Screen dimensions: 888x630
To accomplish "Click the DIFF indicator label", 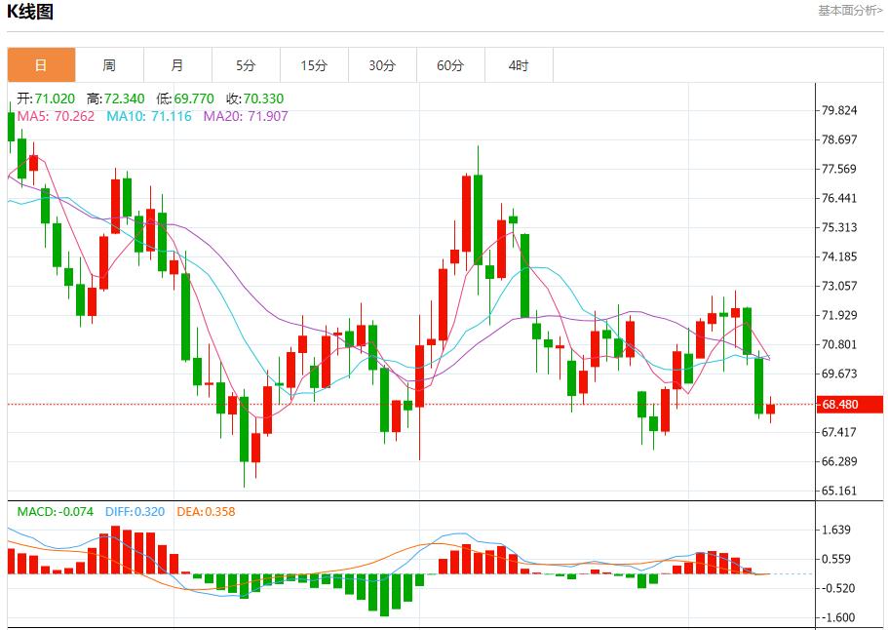I will (135, 511).
